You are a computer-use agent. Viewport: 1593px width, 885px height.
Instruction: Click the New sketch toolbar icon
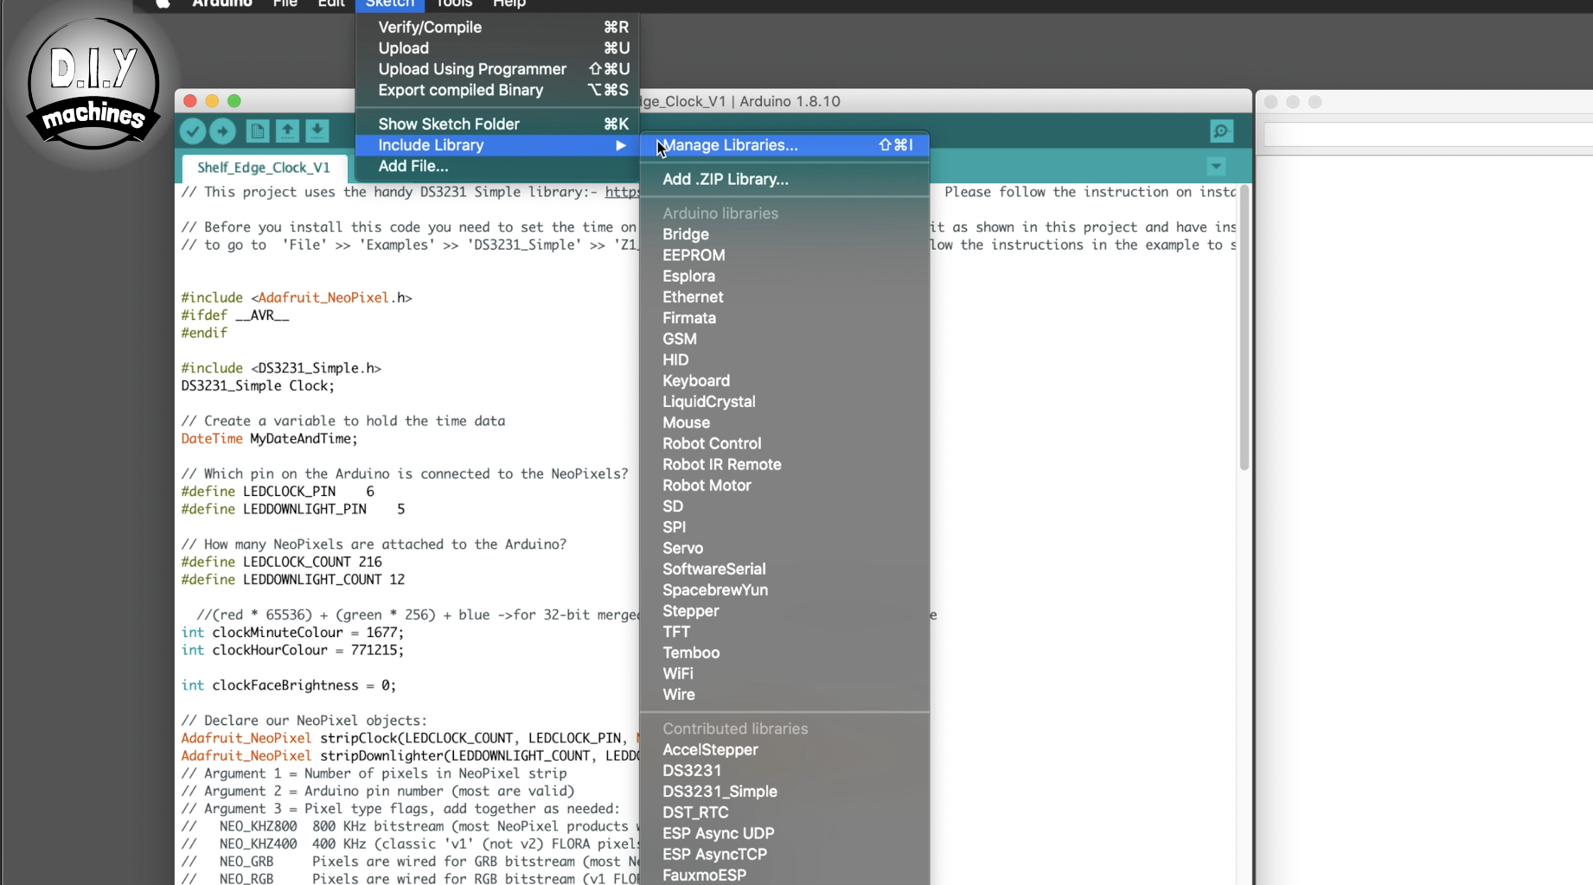pos(257,131)
